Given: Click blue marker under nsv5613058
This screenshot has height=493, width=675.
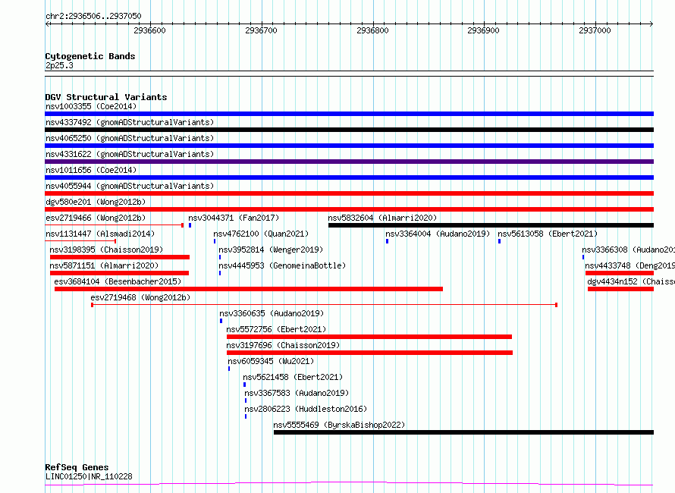Looking at the screenshot, I should (x=499, y=241).
